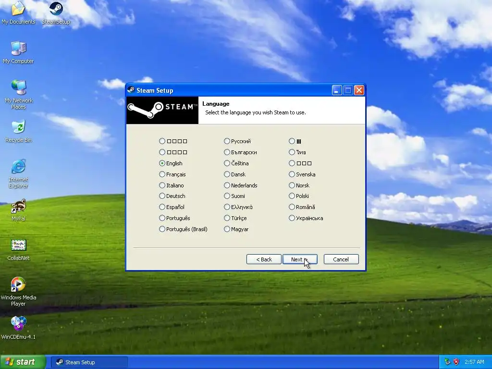Click the Next button

point(300,259)
